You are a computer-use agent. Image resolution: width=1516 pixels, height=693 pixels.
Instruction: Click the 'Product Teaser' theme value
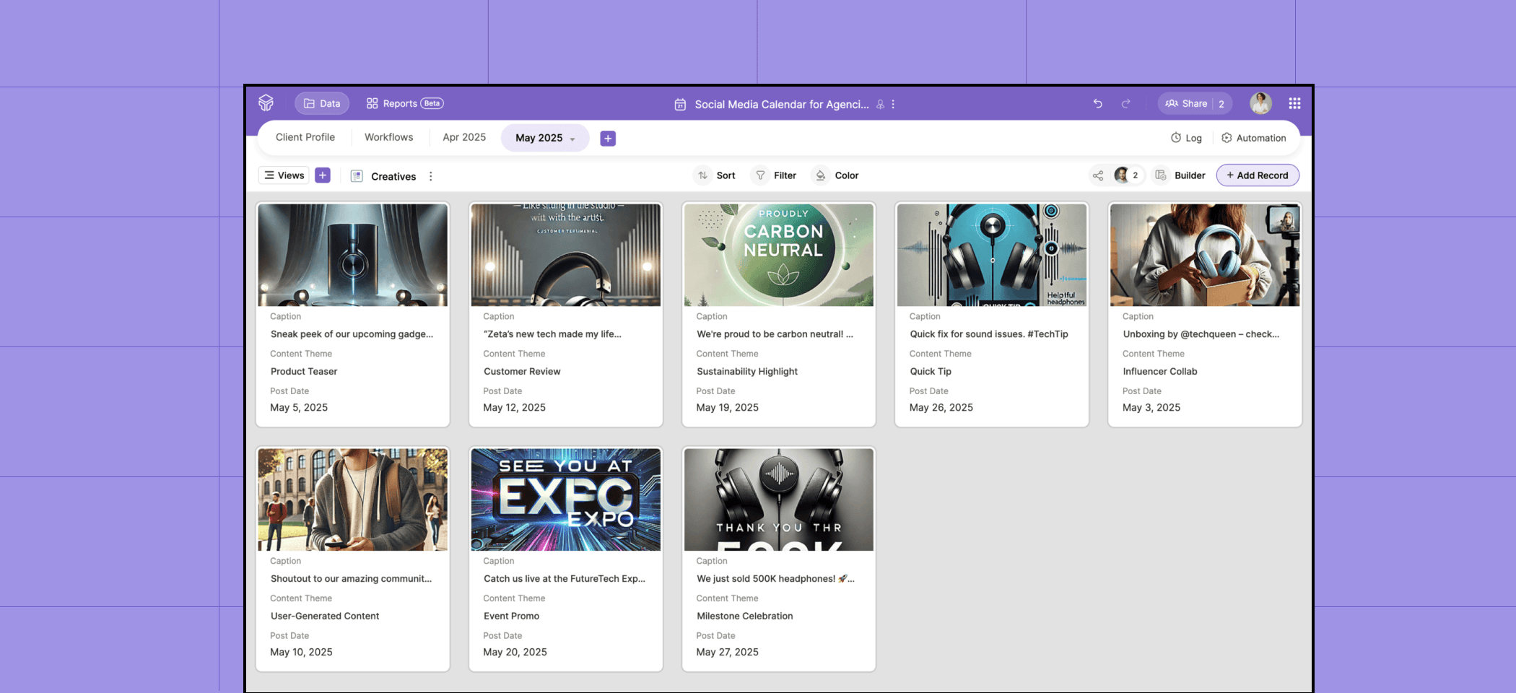tap(304, 372)
